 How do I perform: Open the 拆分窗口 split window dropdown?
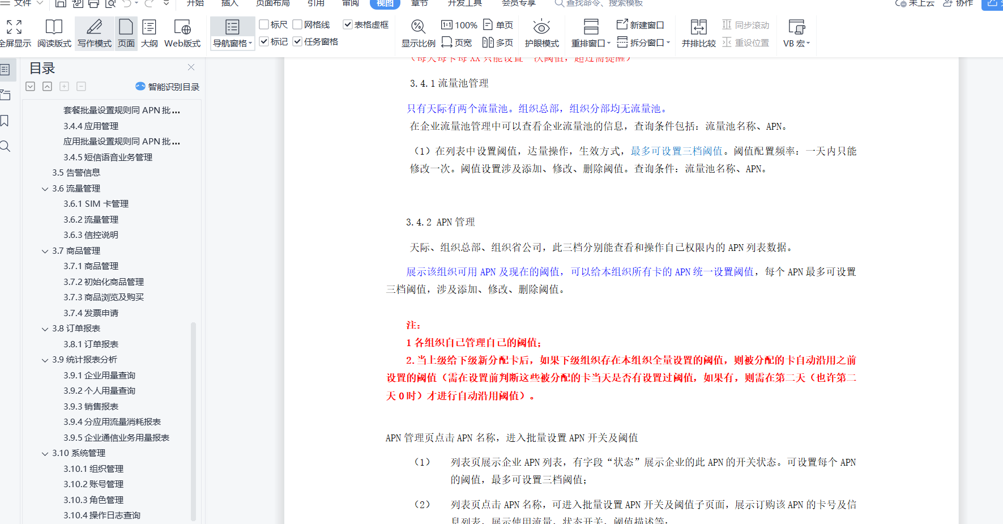644,42
